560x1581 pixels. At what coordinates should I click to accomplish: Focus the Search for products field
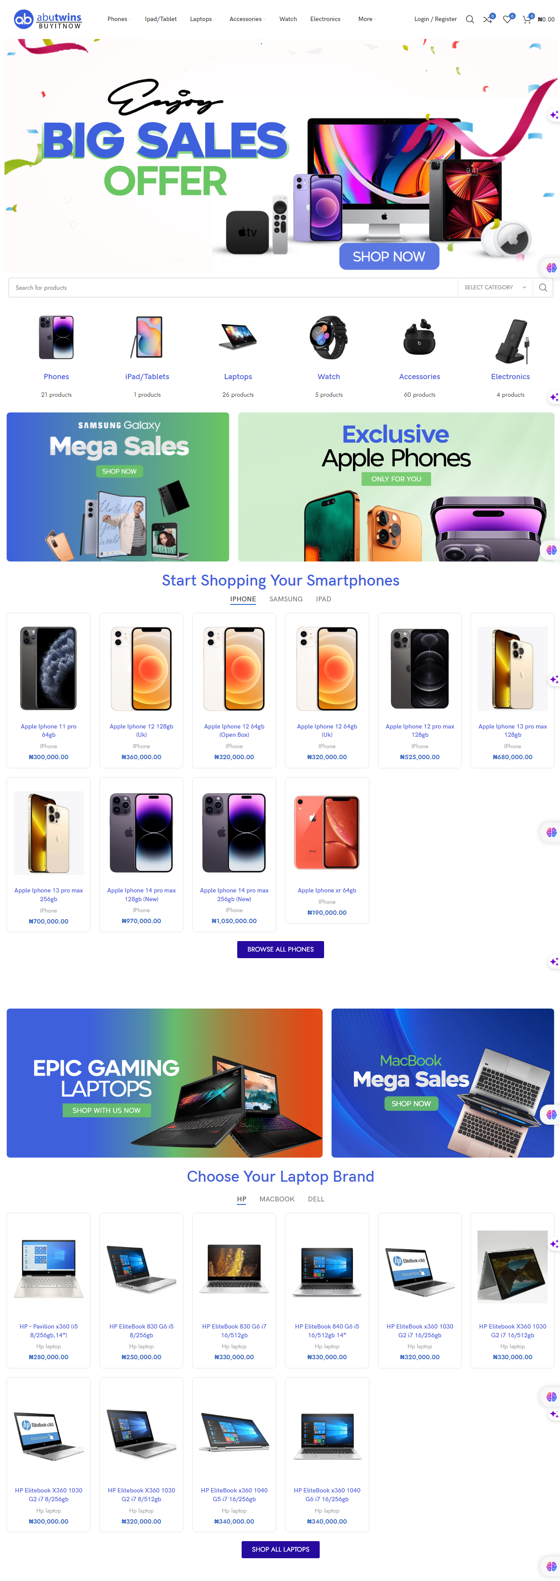point(233,287)
